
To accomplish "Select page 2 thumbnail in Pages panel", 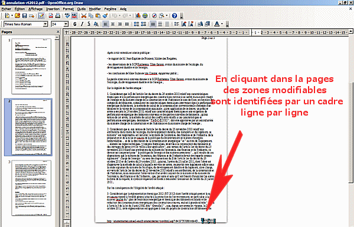I will pyautogui.click(x=31, y=127).
